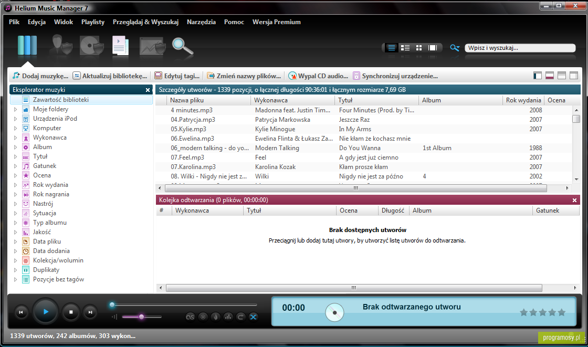Open the Plik menu
Screen dimensions: 588x347
[14, 22]
